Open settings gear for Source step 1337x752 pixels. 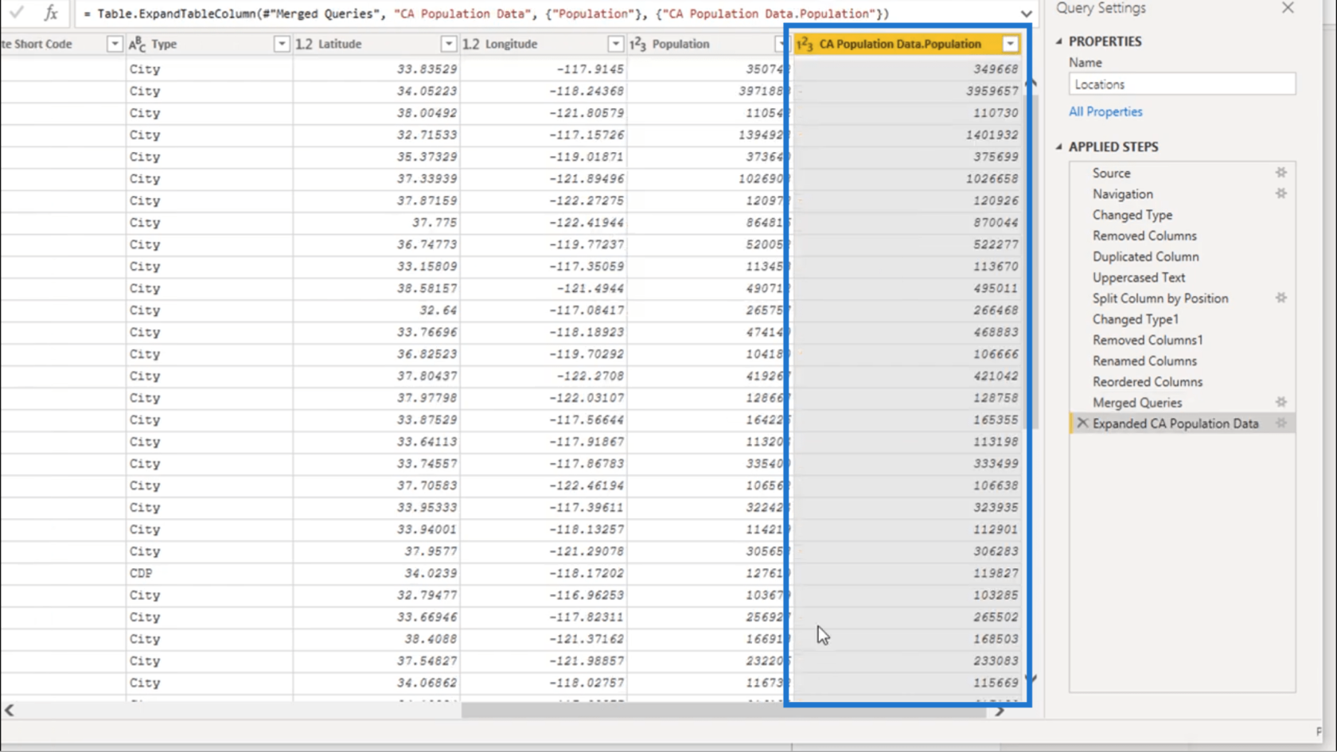pos(1281,173)
